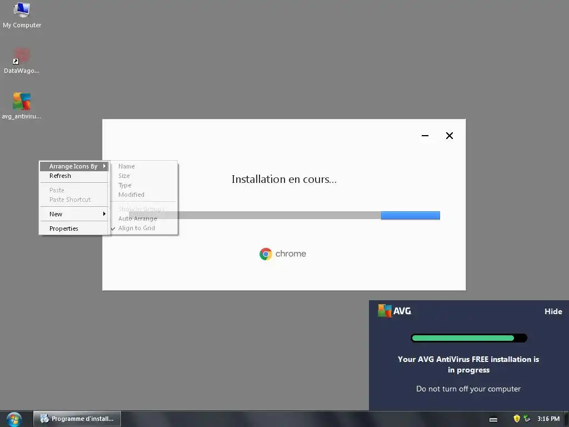Arrange icons by Type
Viewport: 569px width, 427px height.
point(144,185)
